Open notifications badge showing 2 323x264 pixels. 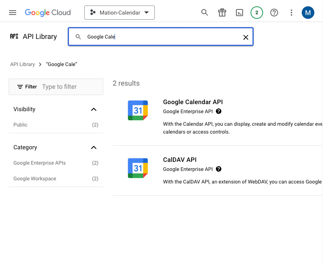[257, 13]
